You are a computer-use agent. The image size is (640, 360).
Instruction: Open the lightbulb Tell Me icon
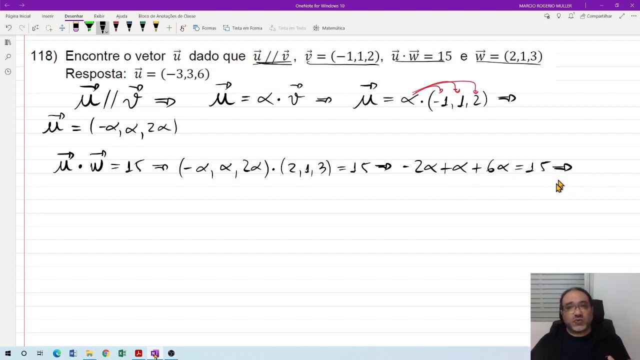[x=559, y=16]
